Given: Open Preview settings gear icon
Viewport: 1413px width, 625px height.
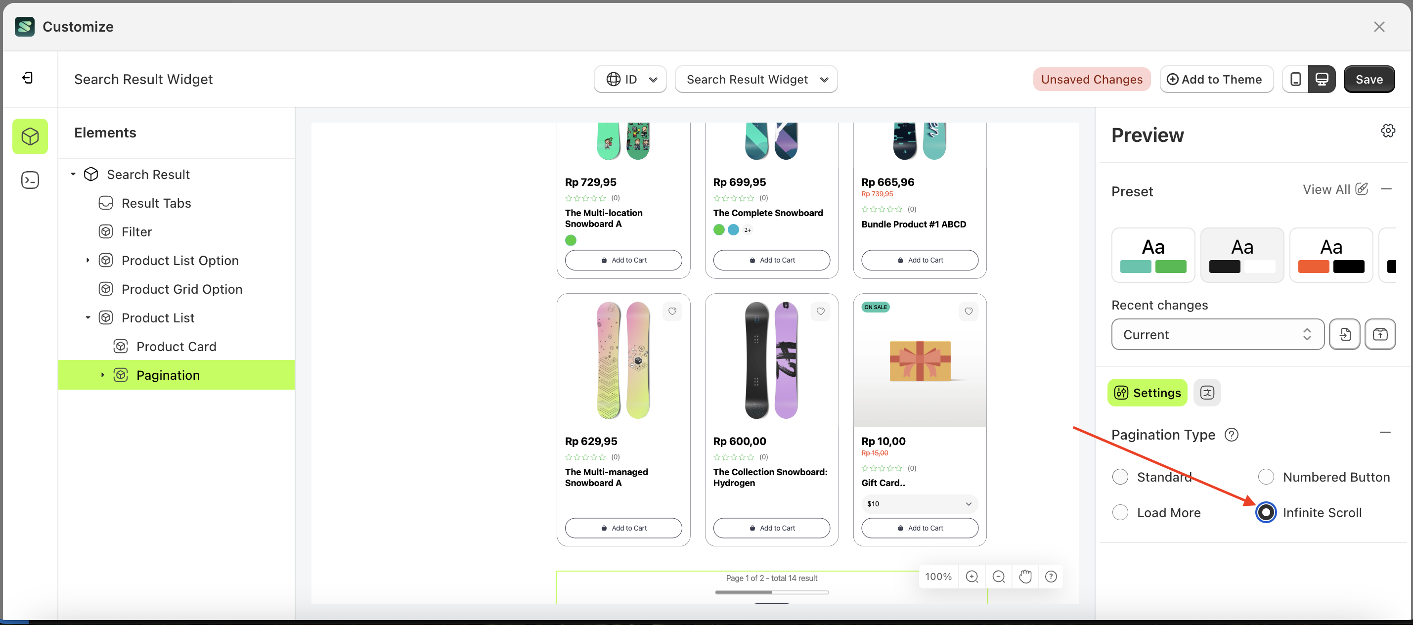Looking at the screenshot, I should pos(1388,131).
